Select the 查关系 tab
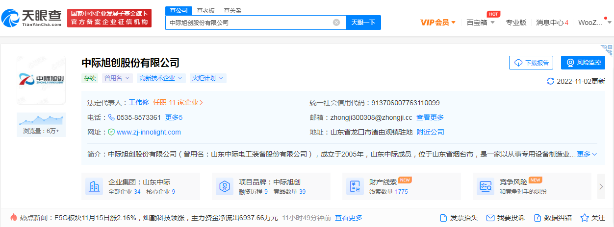This screenshot has width=614, height=227. click(232, 10)
